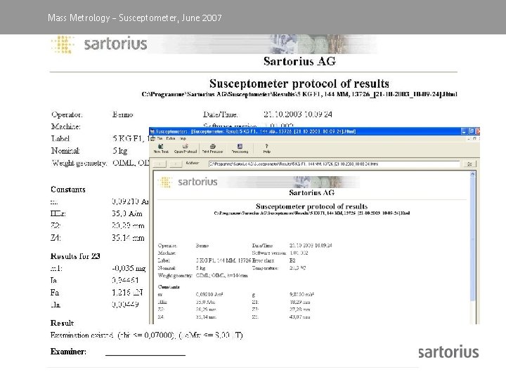Screen dimensions: 506x379
Task: Click the "Error class" label inside window
Action: tap(264, 260)
